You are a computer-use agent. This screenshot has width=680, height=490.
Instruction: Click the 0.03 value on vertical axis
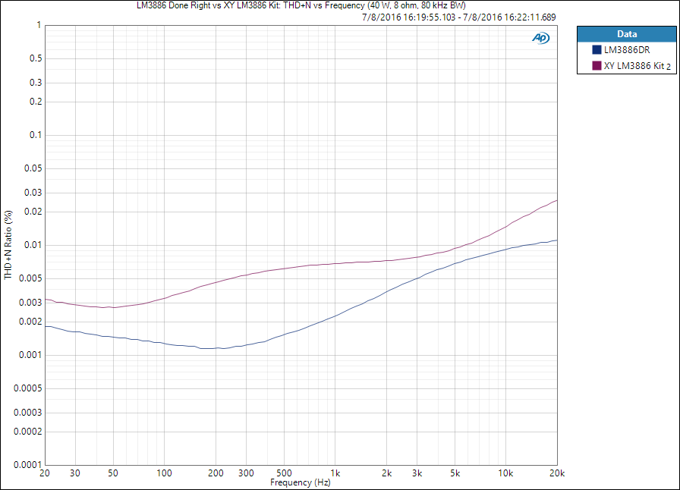click(33, 192)
